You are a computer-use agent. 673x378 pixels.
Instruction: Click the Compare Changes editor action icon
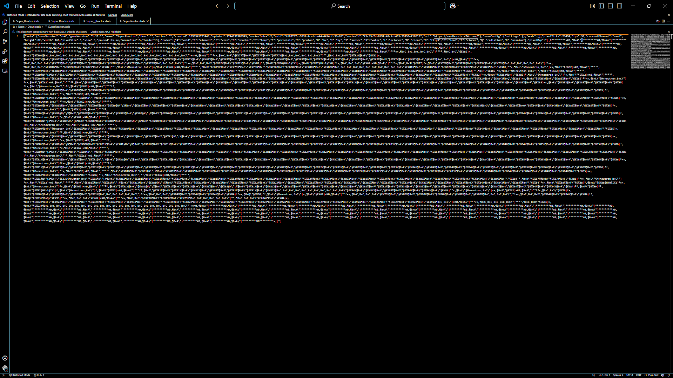click(x=658, y=21)
